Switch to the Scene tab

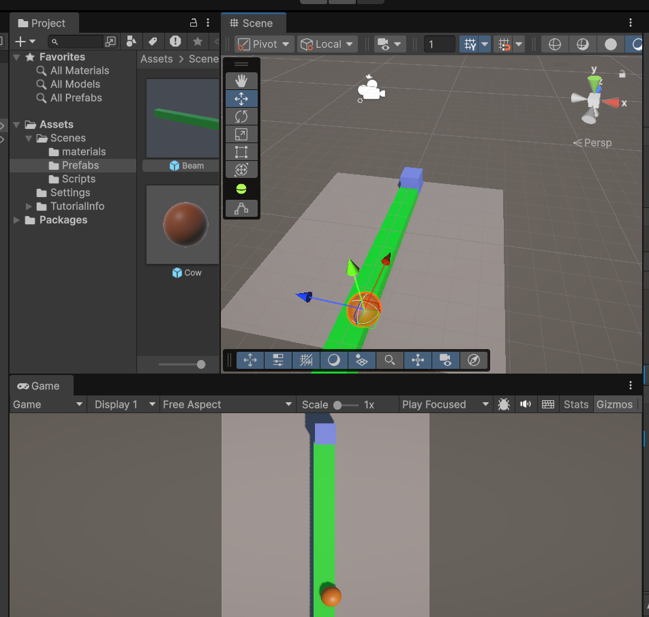click(x=252, y=23)
